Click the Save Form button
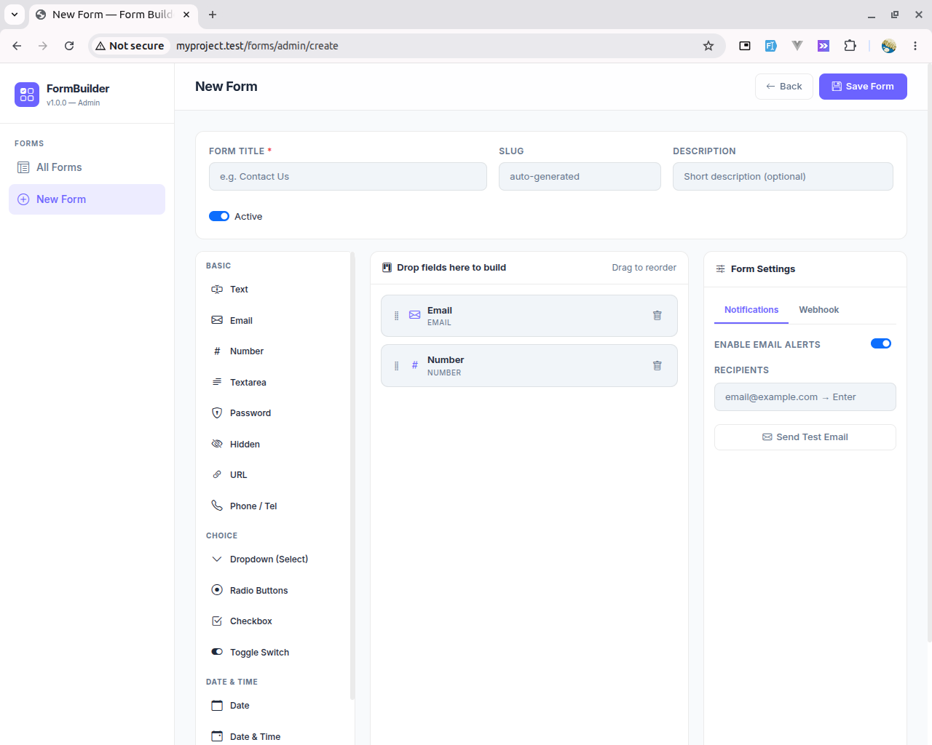Screen dimensions: 932x745 [863, 87]
